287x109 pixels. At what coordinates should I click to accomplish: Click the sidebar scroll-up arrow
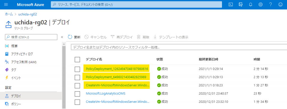click(x=64, y=44)
